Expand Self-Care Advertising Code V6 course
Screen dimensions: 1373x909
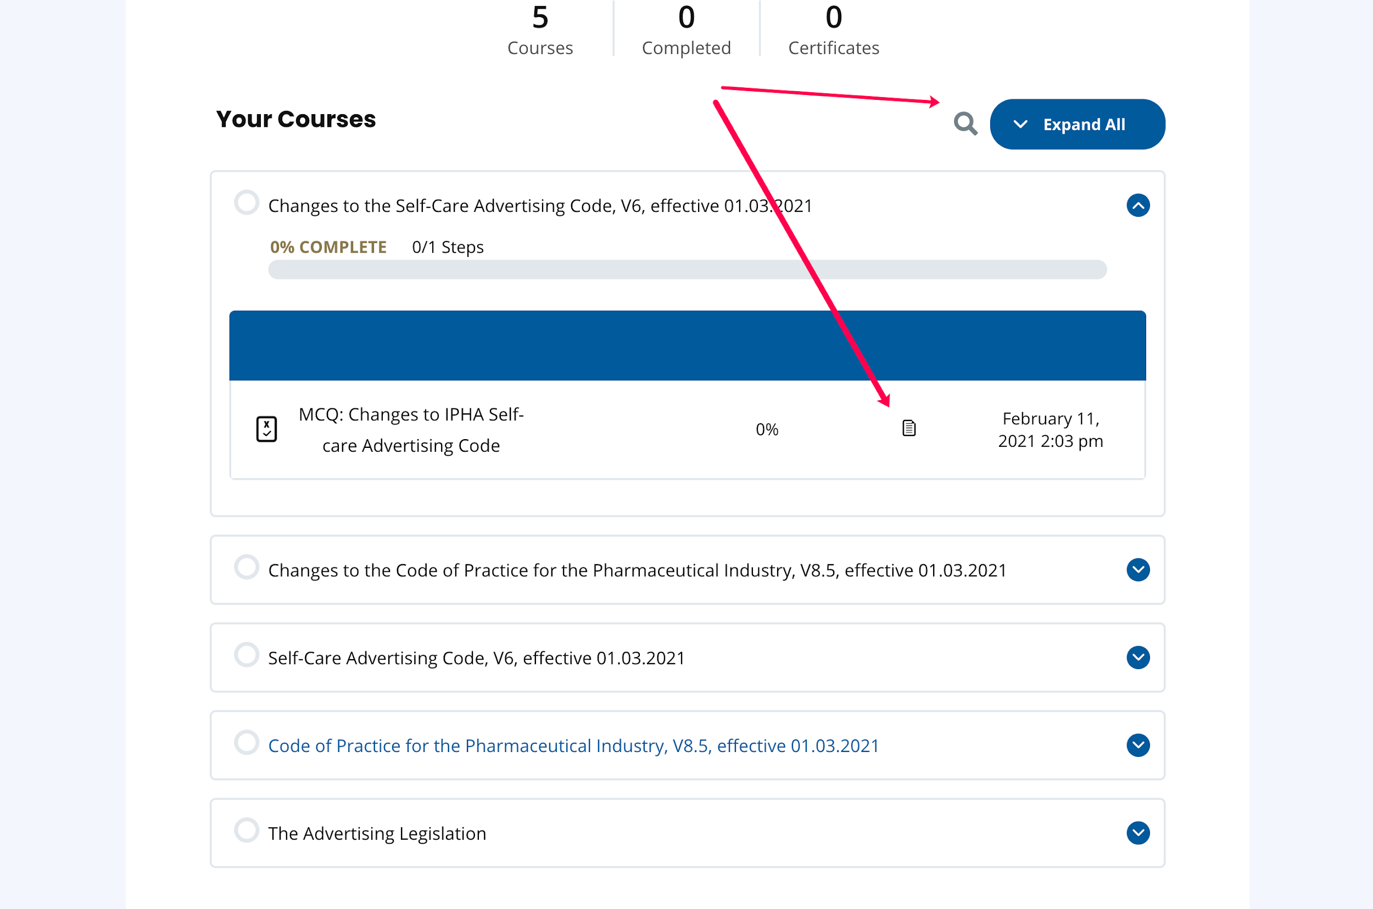[1138, 658]
